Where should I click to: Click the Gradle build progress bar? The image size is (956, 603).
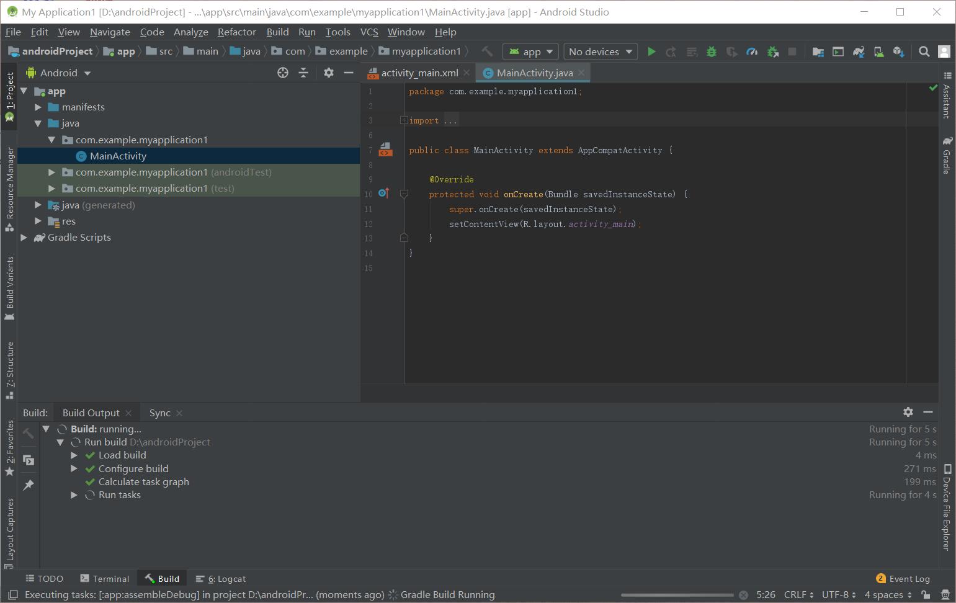677,595
